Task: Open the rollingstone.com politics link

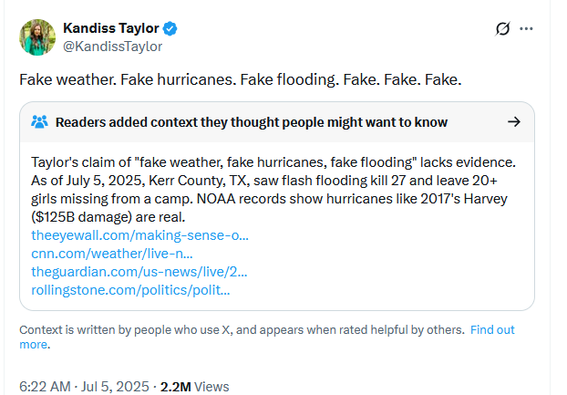Action: (x=129, y=290)
